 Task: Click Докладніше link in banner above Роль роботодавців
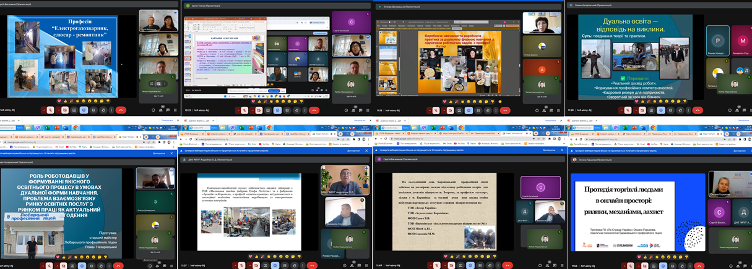pos(159,152)
